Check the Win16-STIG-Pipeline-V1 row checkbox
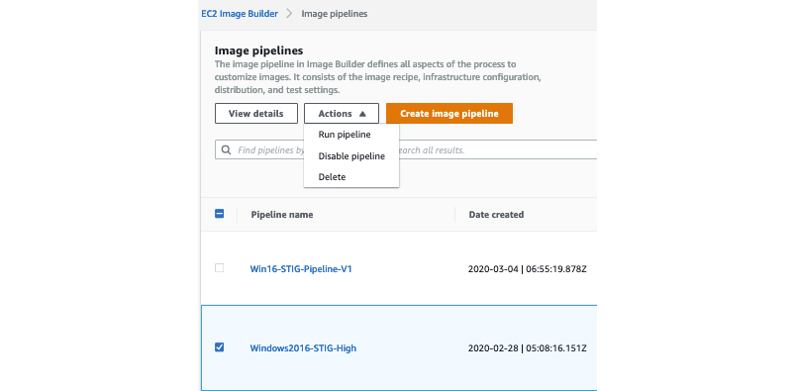Viewport: 795px width, 391px height. [219, 268]
